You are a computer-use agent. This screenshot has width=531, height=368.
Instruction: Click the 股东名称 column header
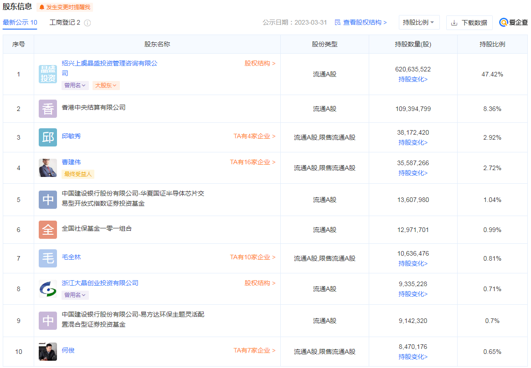(157, 44)
